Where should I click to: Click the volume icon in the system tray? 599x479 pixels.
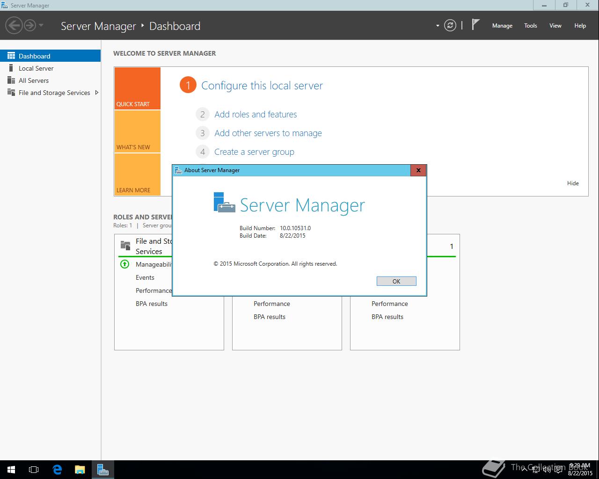point(546,470)
